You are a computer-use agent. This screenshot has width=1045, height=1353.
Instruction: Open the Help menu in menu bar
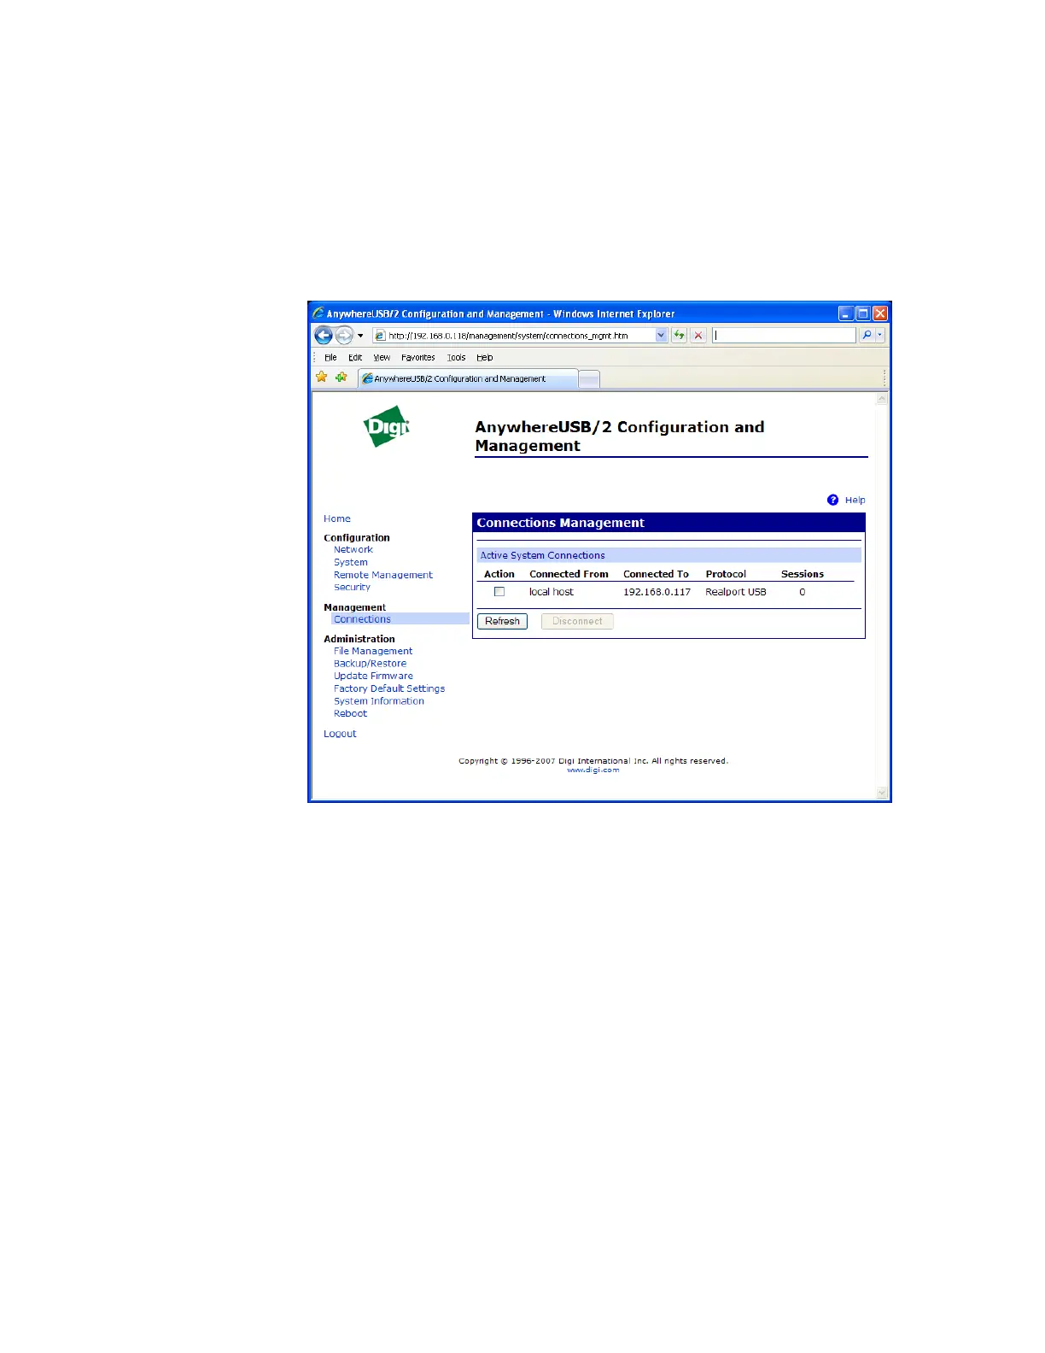click(485, 358)
